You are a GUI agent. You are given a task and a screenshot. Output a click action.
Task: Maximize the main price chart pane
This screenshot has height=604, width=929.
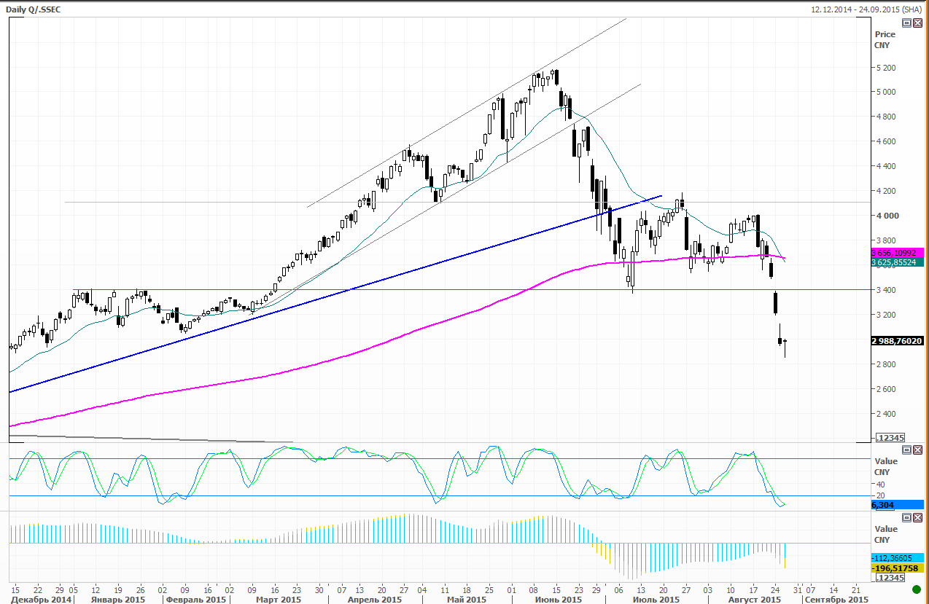point(906,23)
